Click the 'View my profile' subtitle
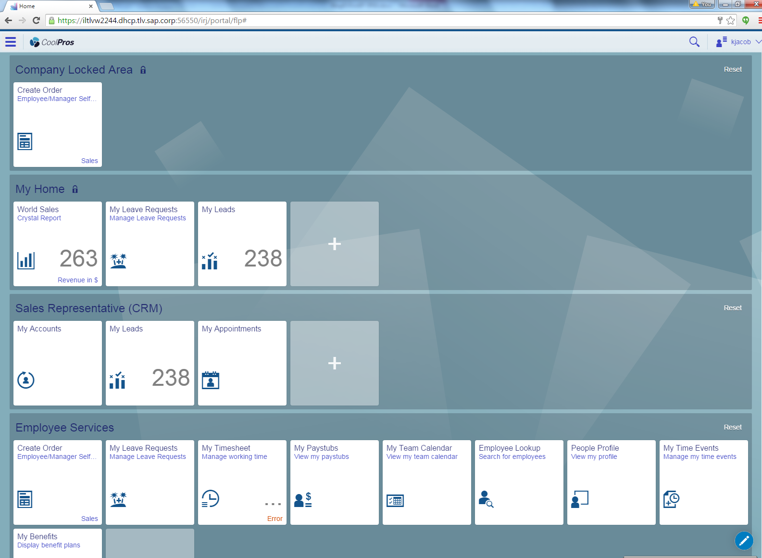 (x=594, y=457)
